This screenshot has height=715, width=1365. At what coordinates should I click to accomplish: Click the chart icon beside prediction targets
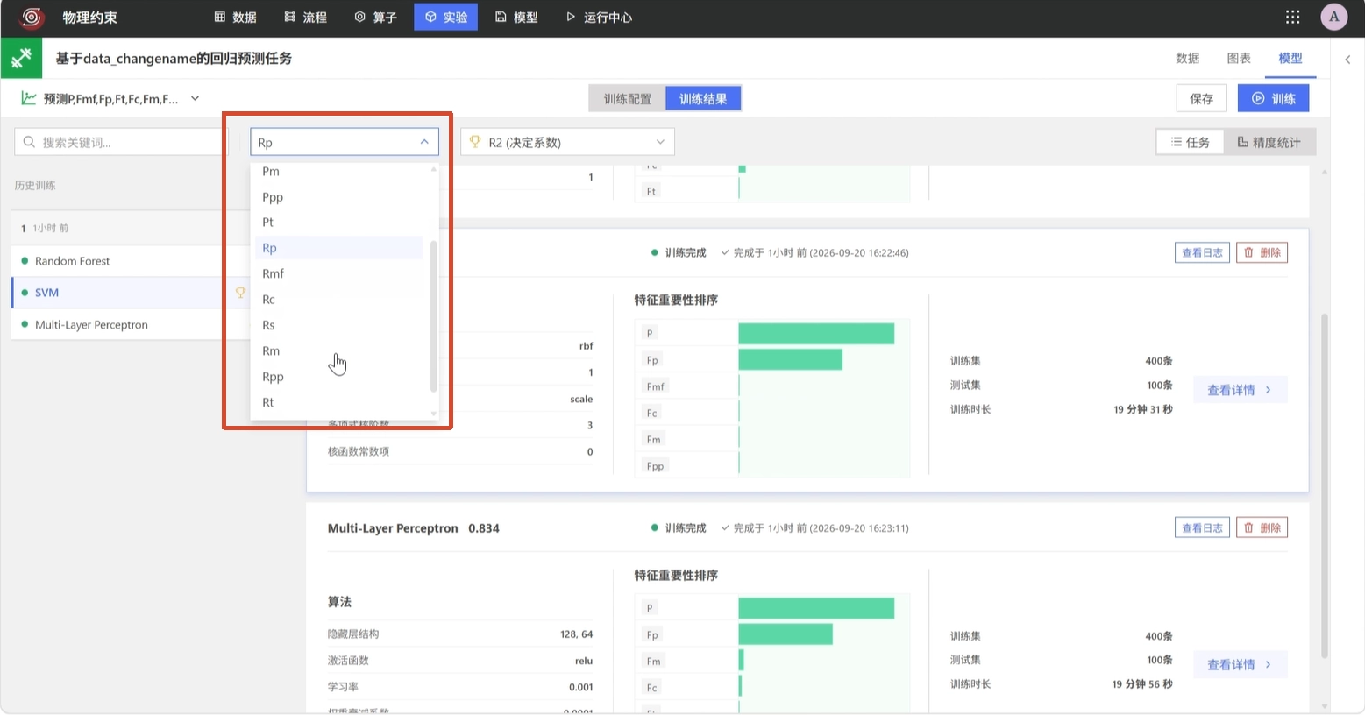[x=29, y=98]
